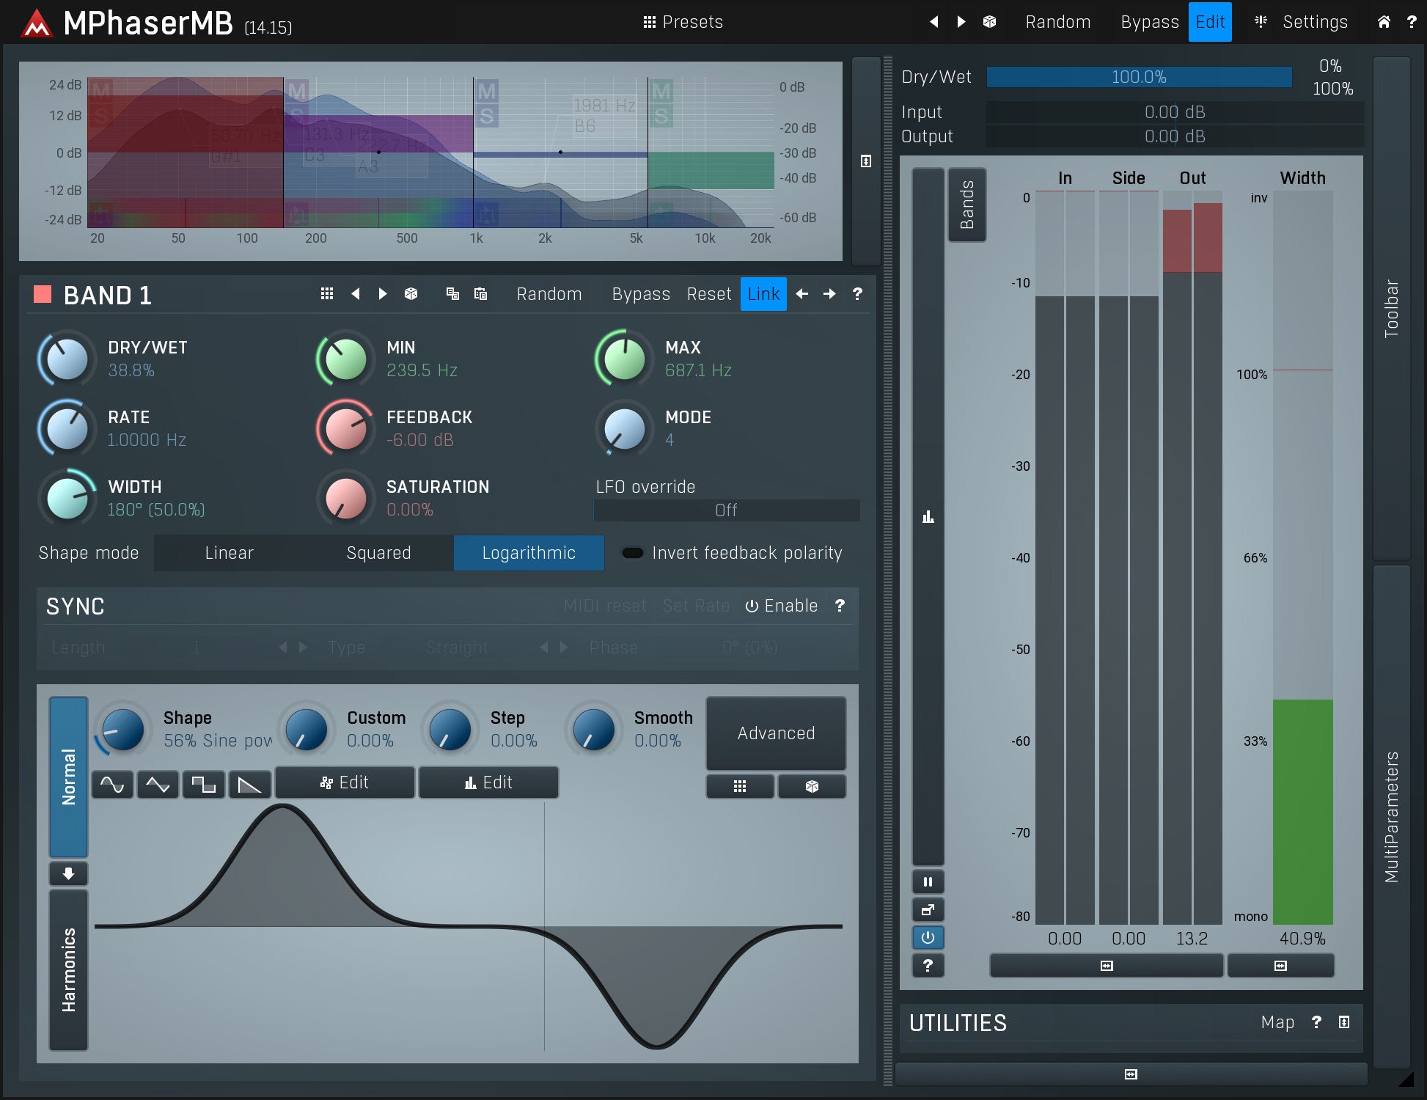
Task: Toggle Invert feedback polarity switch
Action: [x=632, y=553]
